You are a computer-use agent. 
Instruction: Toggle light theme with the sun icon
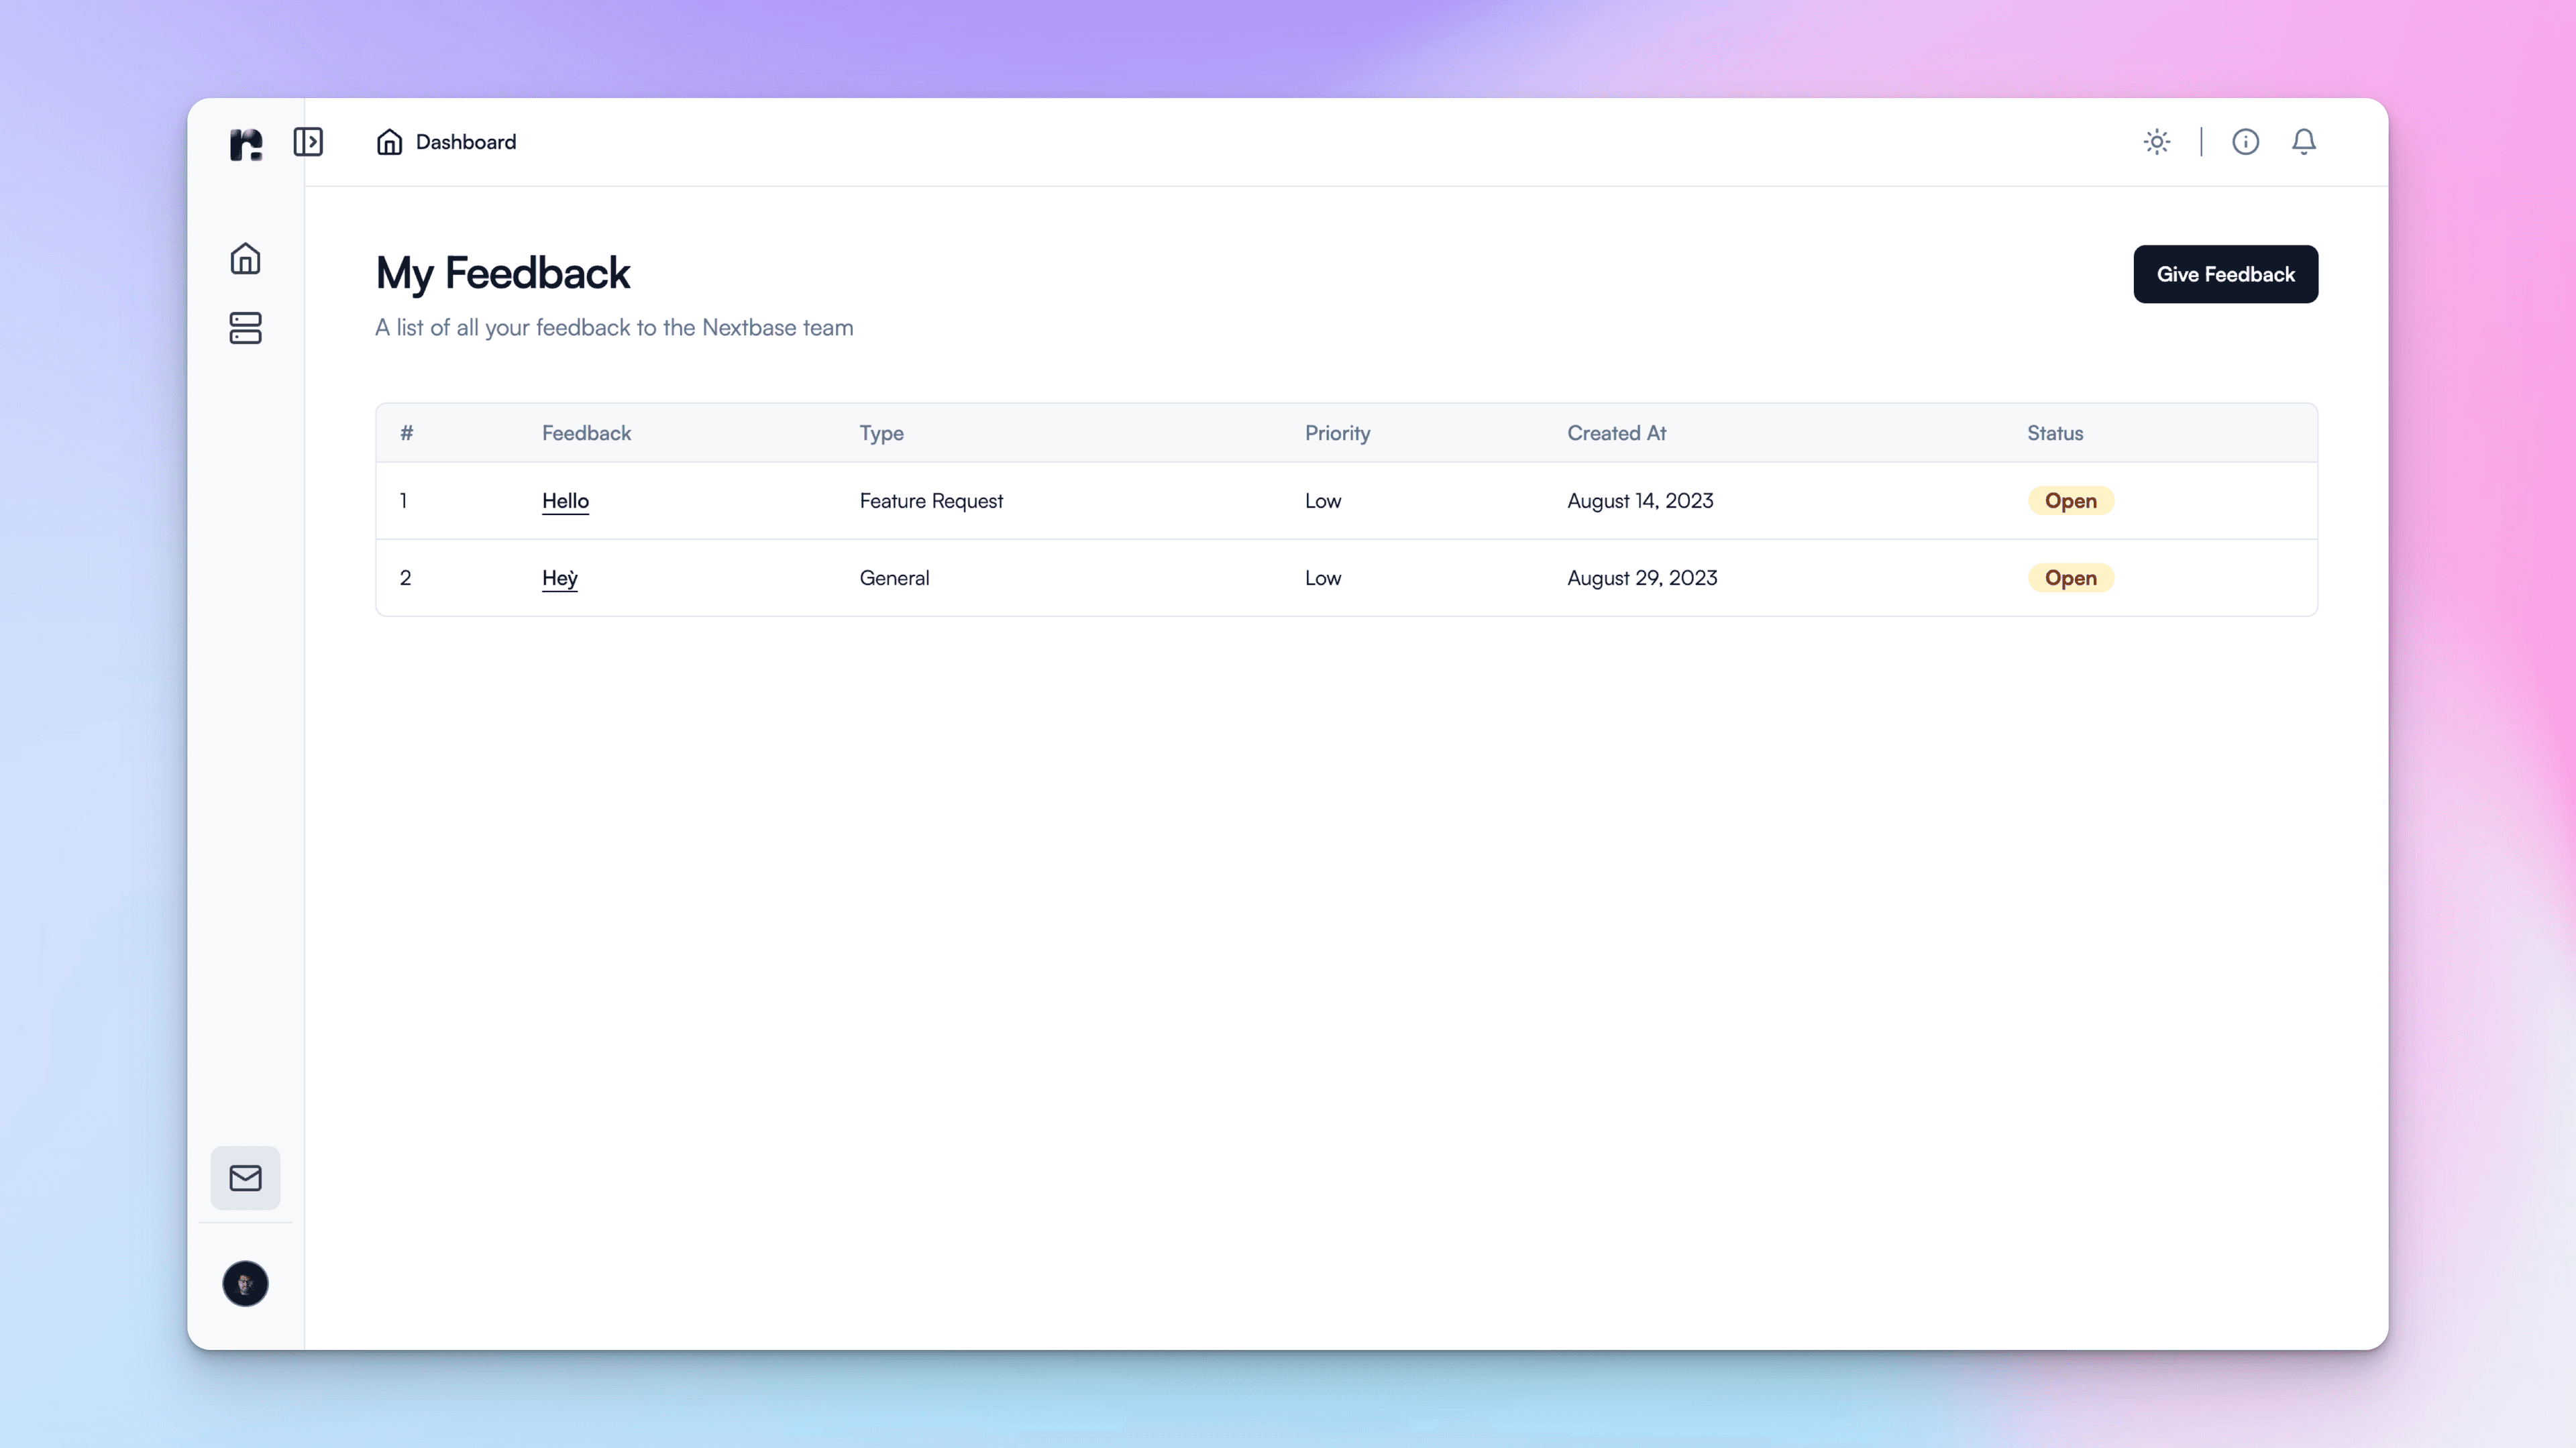click(2156, 142)
